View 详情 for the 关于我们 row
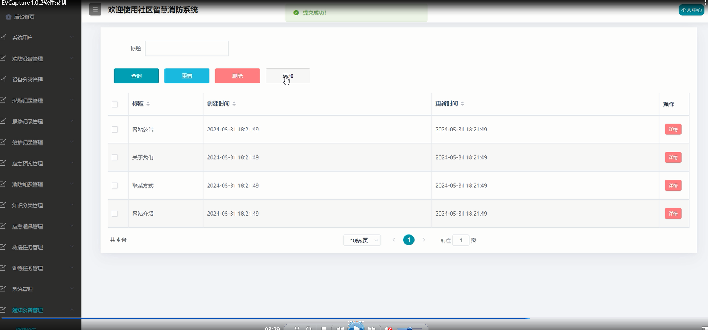 click(673, 157)
